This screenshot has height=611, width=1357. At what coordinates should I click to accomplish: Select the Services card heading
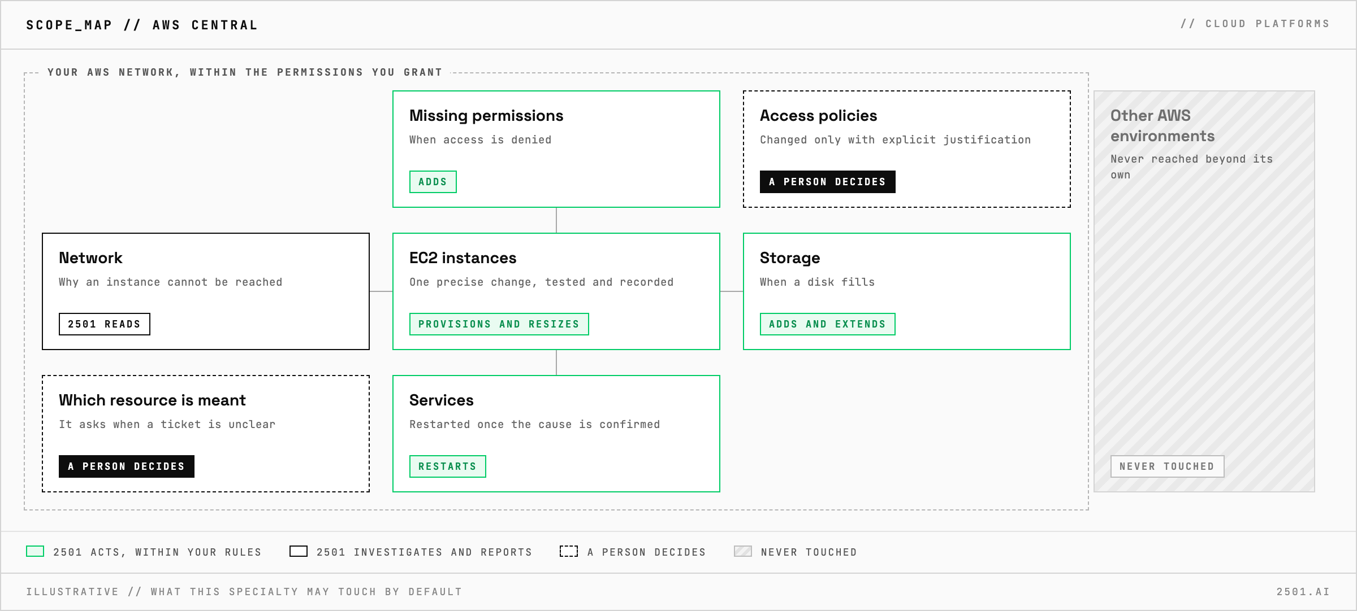[442, 400]
